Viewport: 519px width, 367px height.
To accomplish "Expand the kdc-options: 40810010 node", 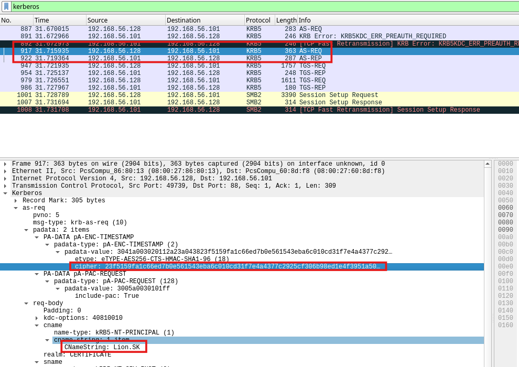I will tap(37, 318).
